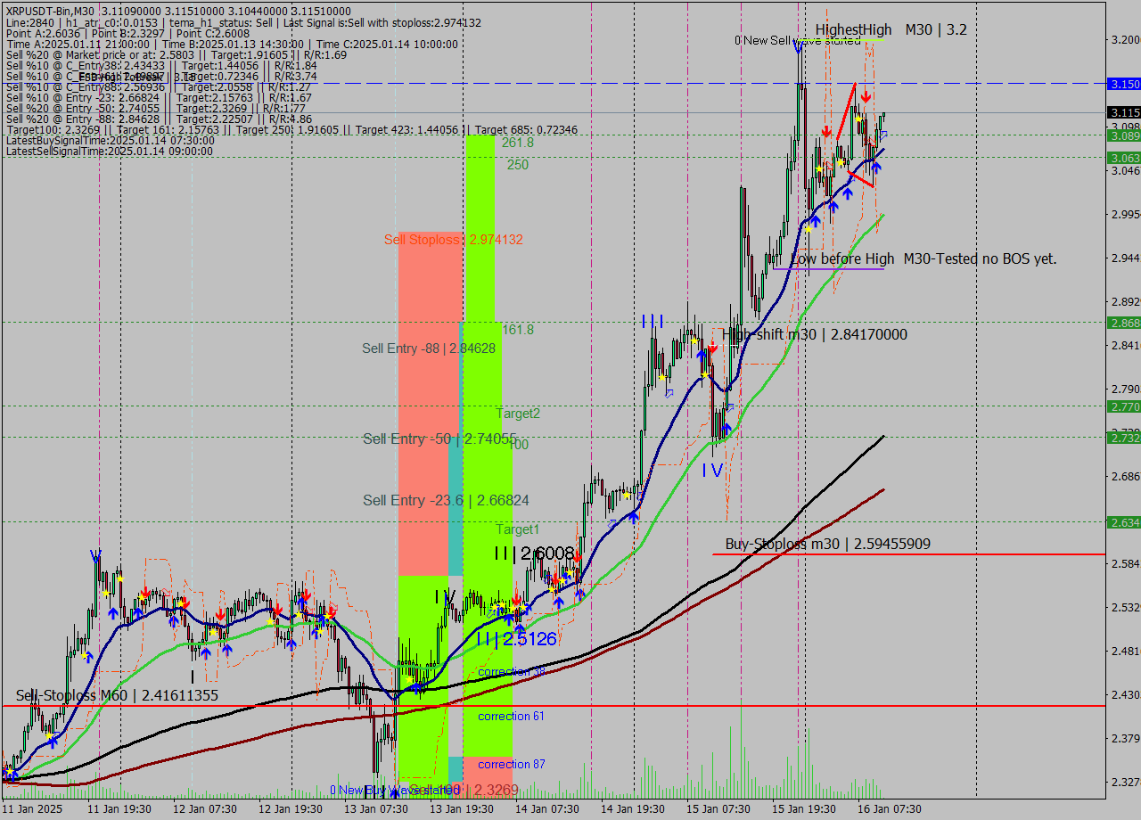The image size is (1141, 820).
Task: Select 'Buy-Stoploss m30 | 2.59455909' label
Action: coord(828,544)
